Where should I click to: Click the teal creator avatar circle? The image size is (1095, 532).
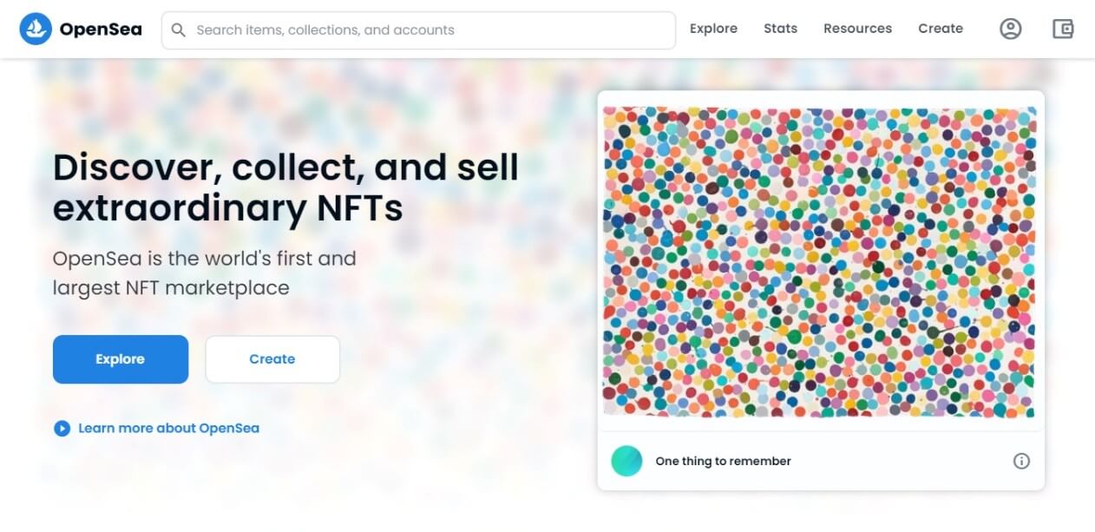pyautogui.click(x=626, y=461)
